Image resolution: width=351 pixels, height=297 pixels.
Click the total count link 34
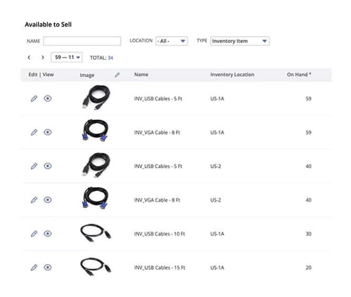[x=110, y=58]
